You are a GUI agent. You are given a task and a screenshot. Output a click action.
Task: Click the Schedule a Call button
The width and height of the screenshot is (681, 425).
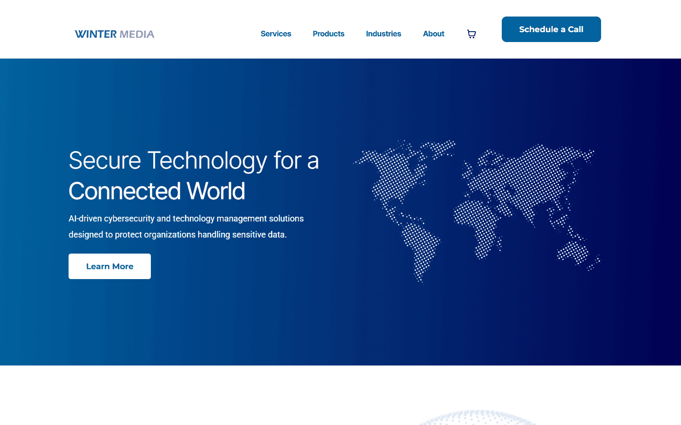[551, 29]
